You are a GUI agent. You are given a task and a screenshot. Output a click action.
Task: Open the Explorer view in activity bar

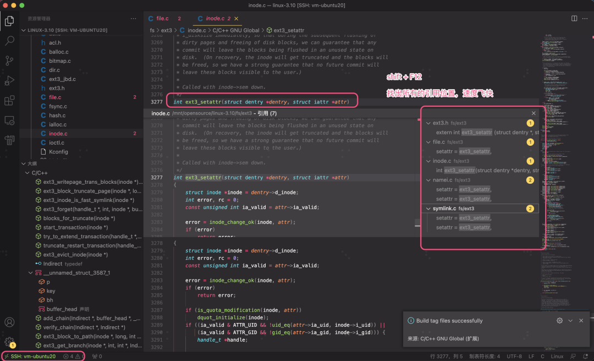point(9,21)
